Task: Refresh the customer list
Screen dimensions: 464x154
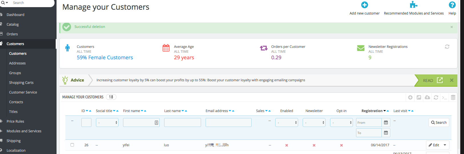Action: [x=436, y=98]
